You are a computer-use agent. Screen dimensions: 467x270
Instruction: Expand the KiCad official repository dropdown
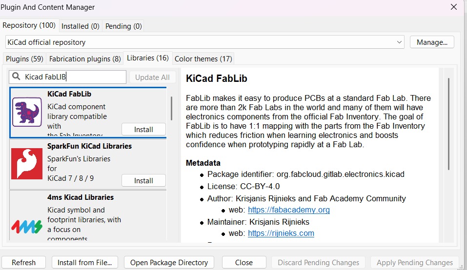400,42
